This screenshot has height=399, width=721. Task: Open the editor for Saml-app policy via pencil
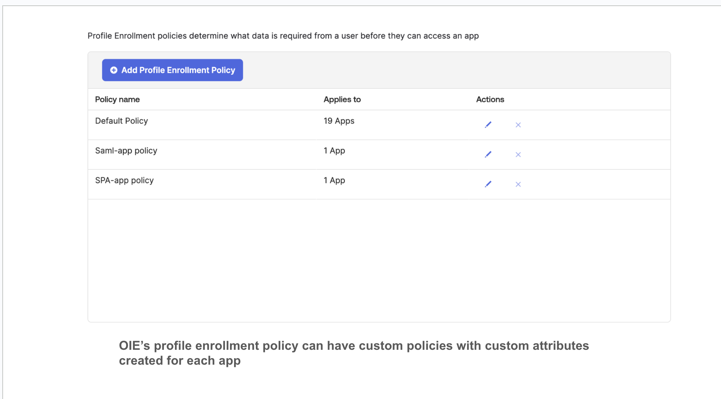pos(488,154)
